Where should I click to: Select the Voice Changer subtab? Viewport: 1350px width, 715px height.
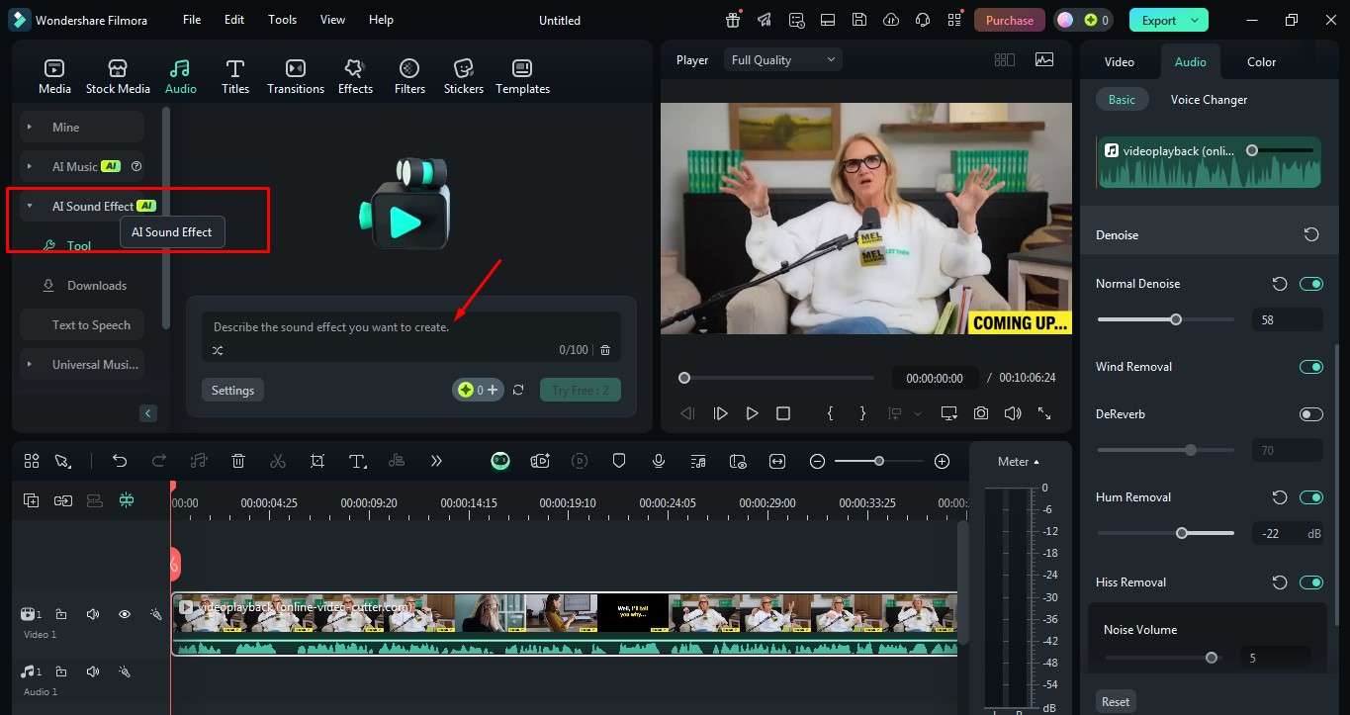pyautogui.click(x=1209, y=100)
